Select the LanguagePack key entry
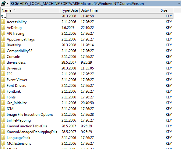 [x=19, y=138]
